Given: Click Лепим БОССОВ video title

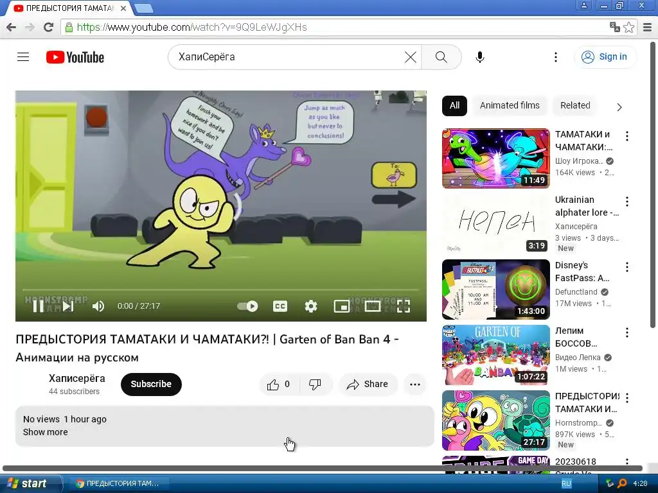Looking at the screenshot, I should [576, 337].
